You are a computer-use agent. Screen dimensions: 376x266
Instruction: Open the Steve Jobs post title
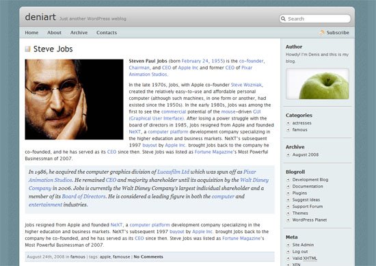53,49
